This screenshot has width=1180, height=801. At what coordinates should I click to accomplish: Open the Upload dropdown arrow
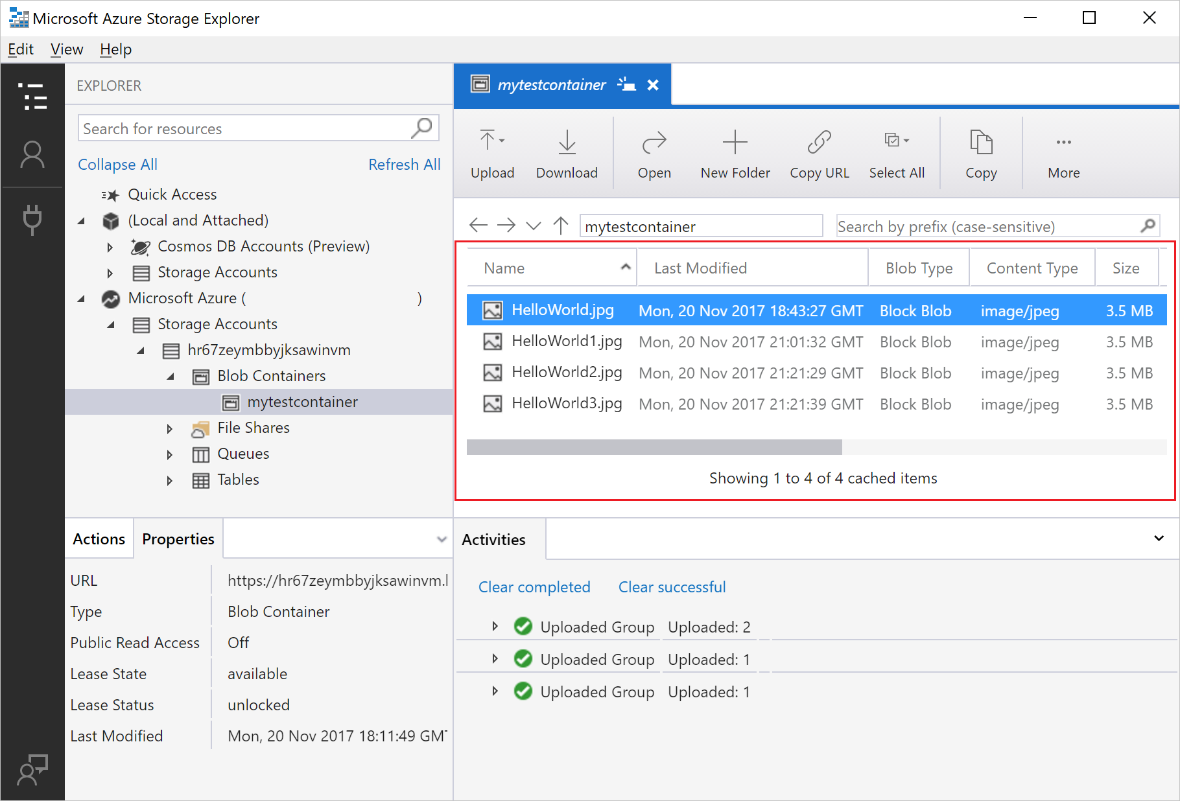click(501, 139)
